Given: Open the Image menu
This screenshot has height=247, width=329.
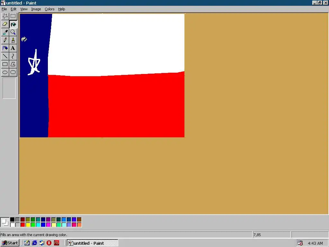Looking at the screenshot, I should pyautogui.click(x=36, y=9).
